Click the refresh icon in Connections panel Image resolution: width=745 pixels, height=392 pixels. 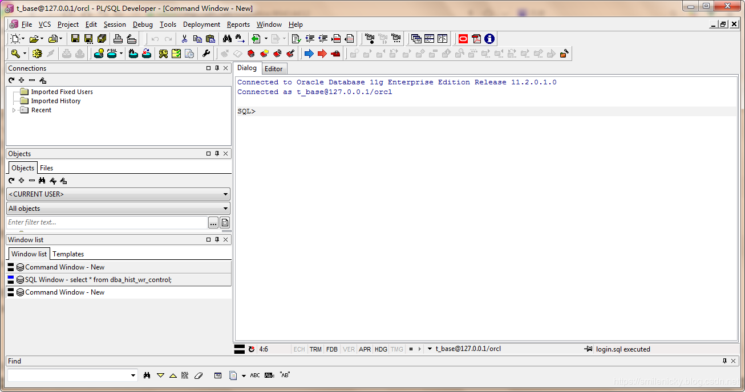(x=11, y=80)
